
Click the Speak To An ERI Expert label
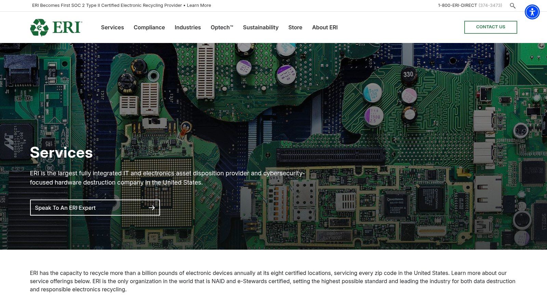(65, 208)
